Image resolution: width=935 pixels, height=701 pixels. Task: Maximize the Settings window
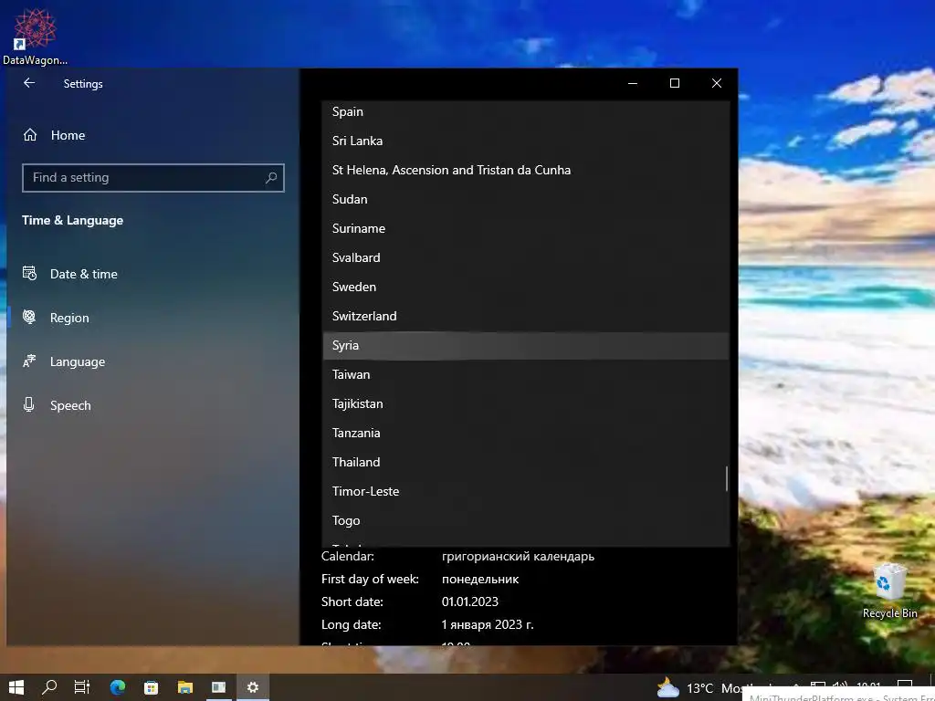(675, 83)
